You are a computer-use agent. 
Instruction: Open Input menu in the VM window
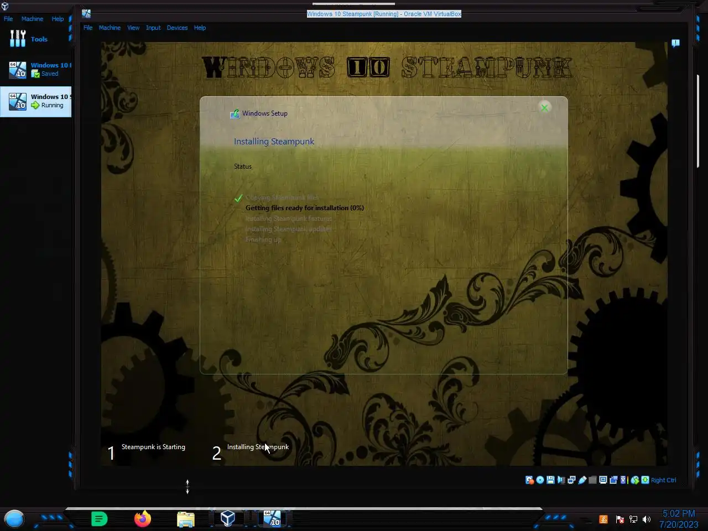tap(153, 28)
